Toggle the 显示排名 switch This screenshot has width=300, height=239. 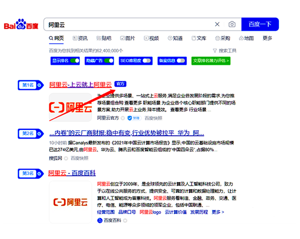pos(74,60)
